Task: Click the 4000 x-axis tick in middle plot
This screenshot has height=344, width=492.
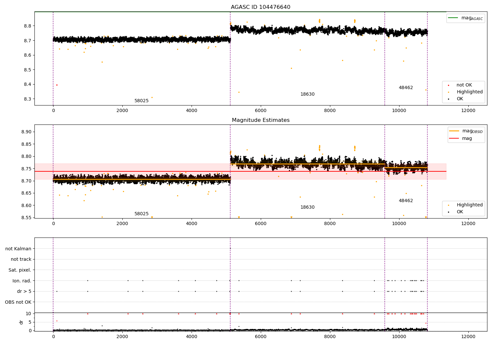Action: pos(192,223)
